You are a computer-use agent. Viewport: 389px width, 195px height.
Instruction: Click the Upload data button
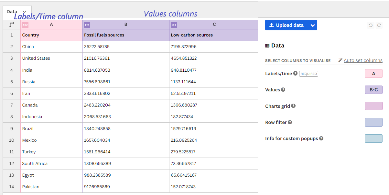click(286, 25)
